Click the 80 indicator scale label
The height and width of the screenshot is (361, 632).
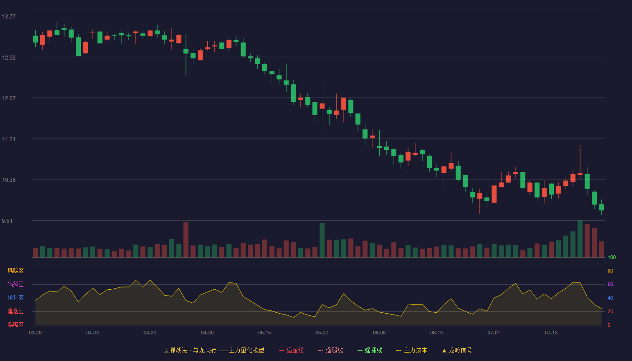coord(610,271)
